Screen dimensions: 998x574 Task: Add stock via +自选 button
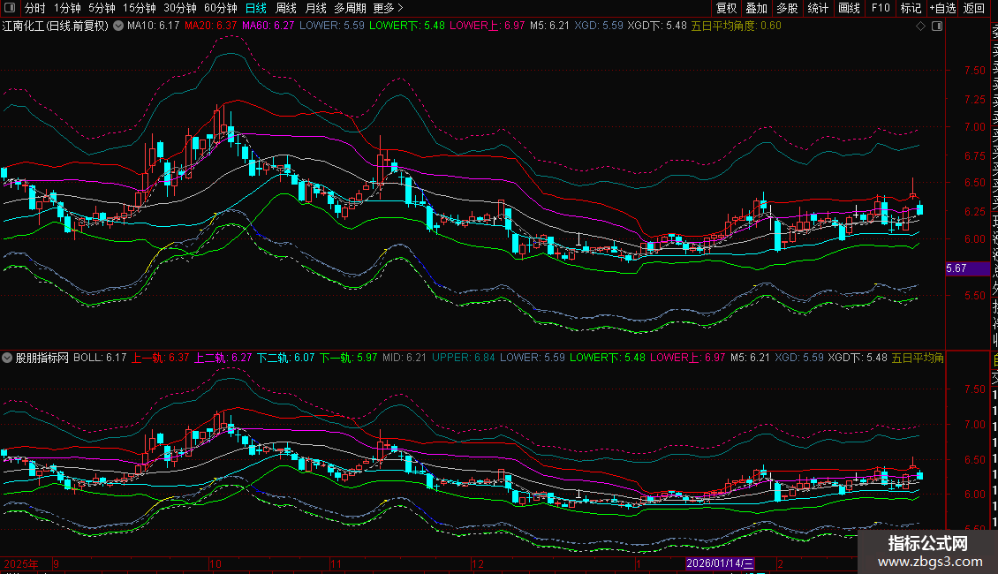pos(942,8)
